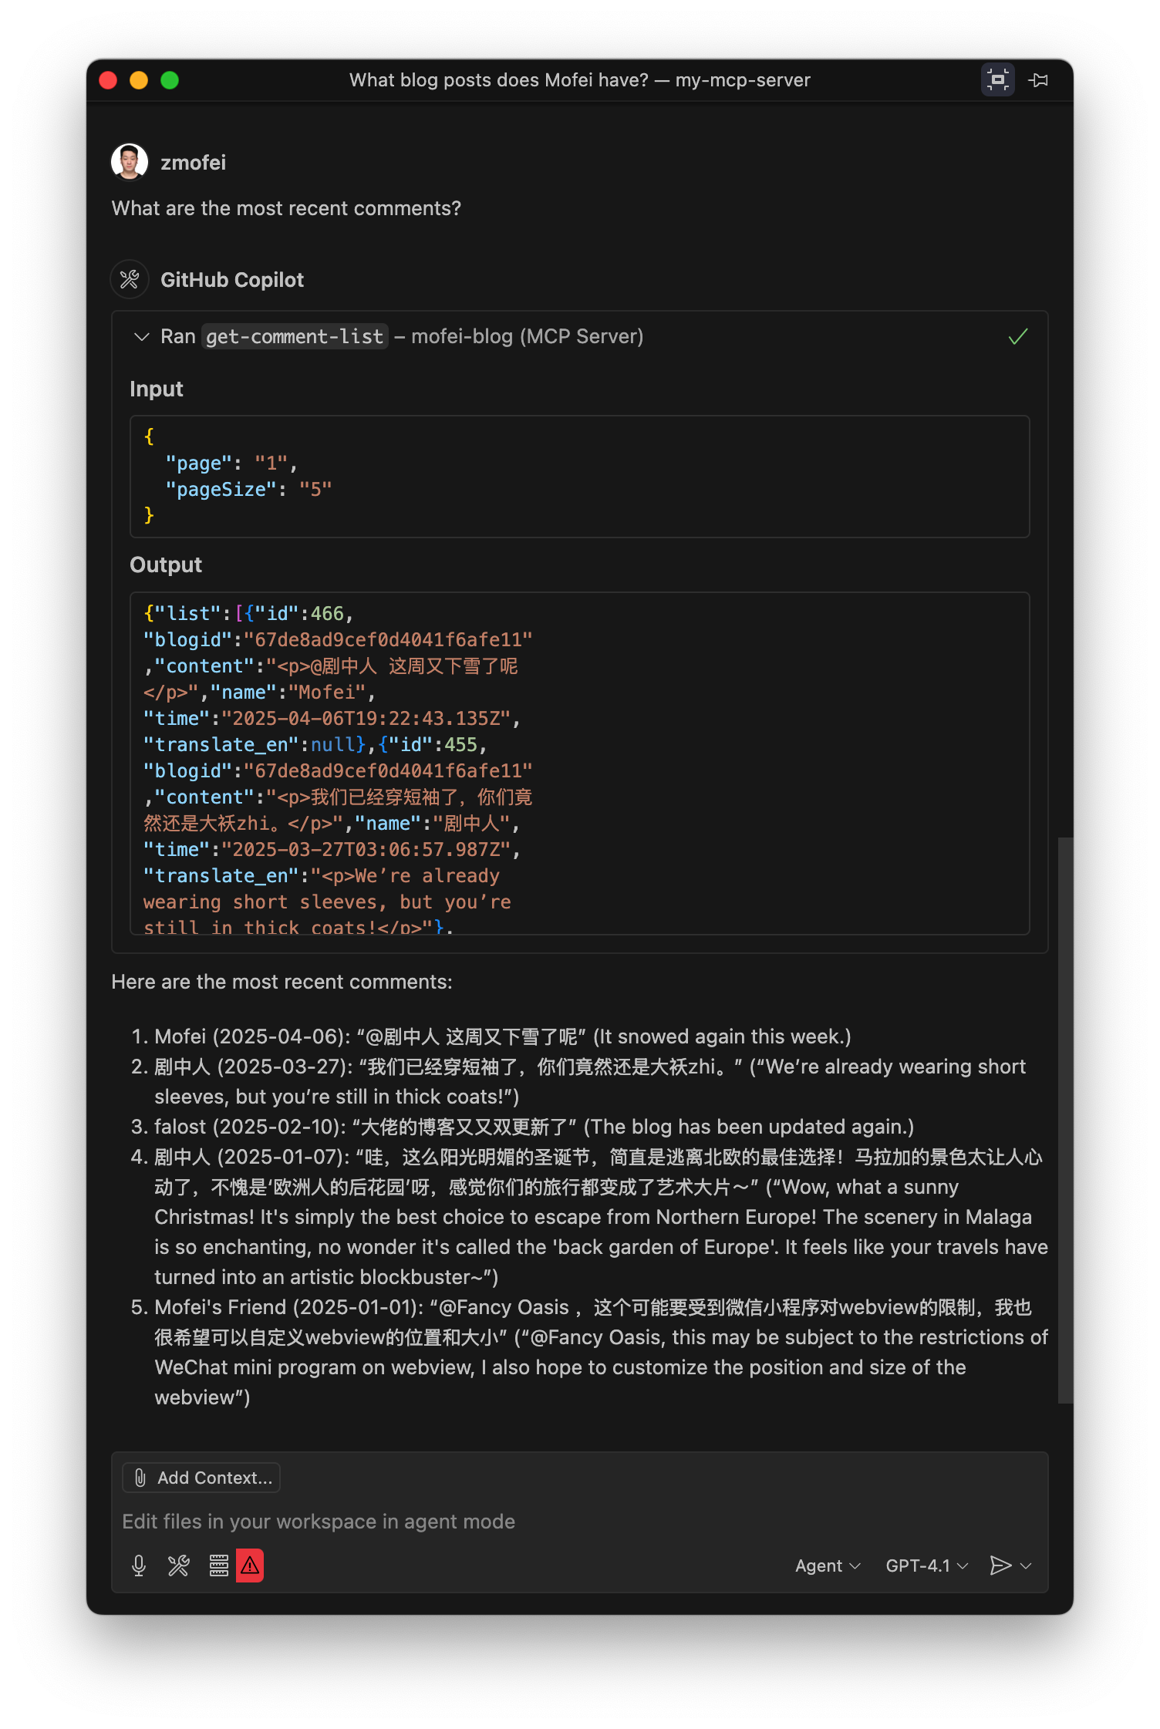The image size is (1160, 1729).
Task: Open the GPT-4.1 model picker
Action: [x=926, y=1566]
